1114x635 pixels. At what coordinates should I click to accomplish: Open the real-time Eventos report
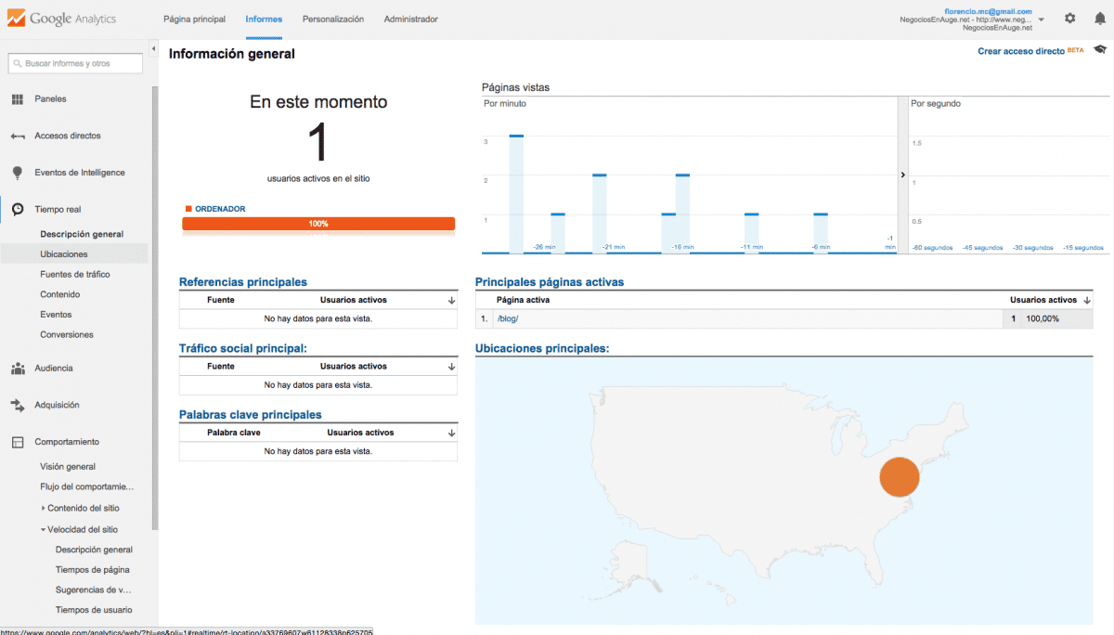56,315
